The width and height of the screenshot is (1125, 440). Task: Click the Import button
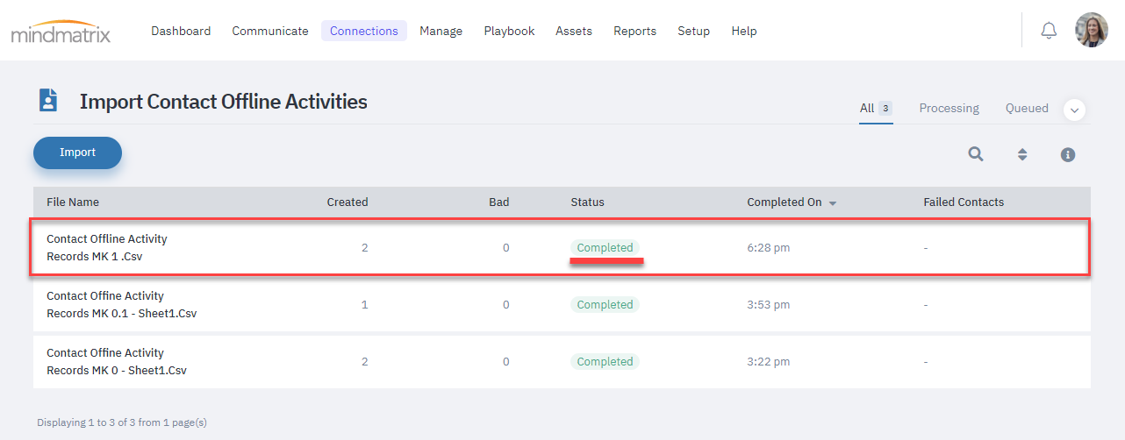77,153
